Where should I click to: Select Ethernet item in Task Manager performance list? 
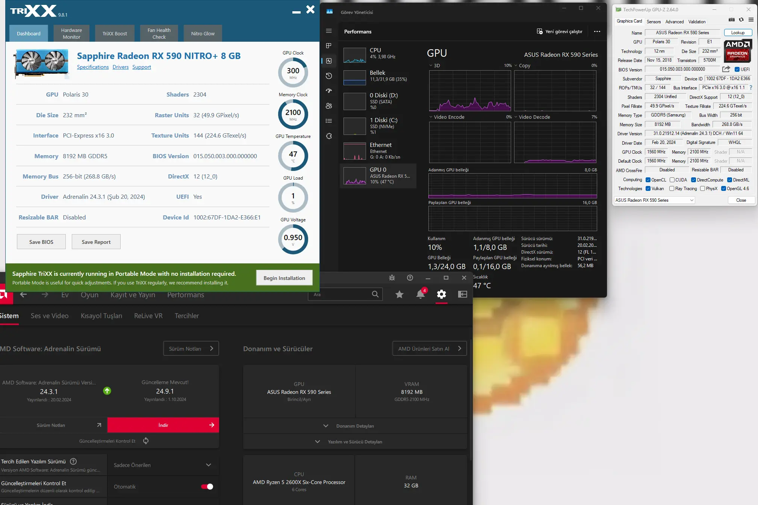378,151
